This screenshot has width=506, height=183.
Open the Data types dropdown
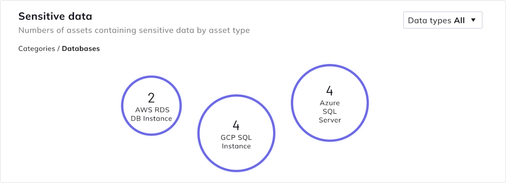point(443,20)
